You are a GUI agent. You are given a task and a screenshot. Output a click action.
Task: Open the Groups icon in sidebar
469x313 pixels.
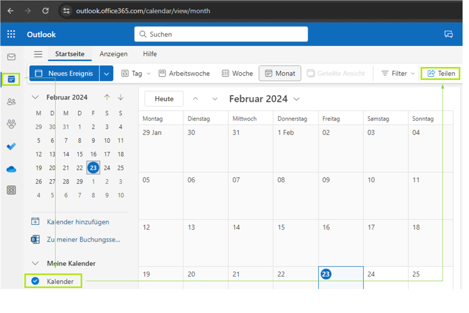pyautogui.click(x=11, y=124)
